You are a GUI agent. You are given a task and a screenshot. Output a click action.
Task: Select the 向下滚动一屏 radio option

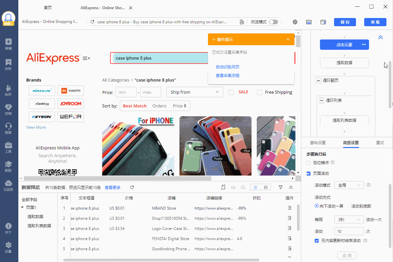point(317,206)
